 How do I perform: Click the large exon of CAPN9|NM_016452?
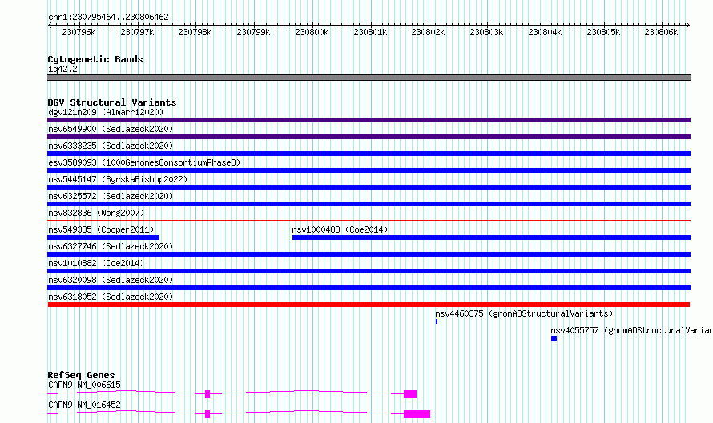(417, 414)
